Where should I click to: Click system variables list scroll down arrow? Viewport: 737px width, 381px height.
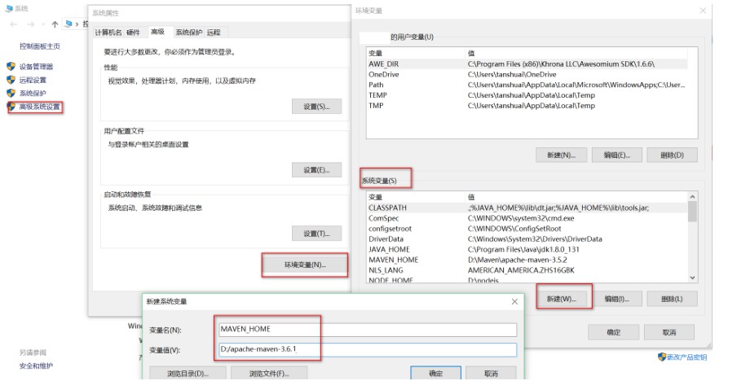coord(692,278)
